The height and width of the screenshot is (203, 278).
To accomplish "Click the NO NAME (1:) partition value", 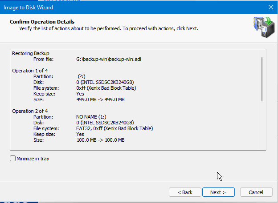I will 91,117.
